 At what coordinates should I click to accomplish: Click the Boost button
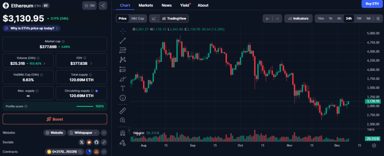tap(55, 119)
